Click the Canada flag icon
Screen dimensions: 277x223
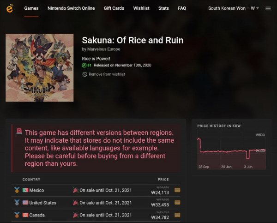pyautogui.click(x=25, y=215)
